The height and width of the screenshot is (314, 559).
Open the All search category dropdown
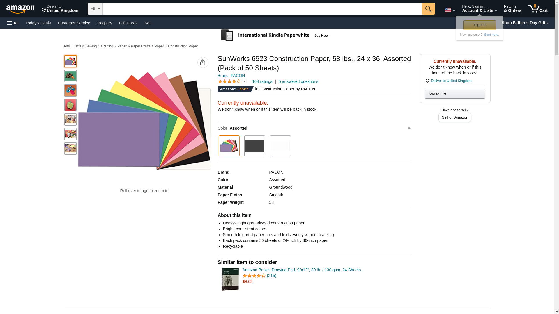(x=95, y=9)
